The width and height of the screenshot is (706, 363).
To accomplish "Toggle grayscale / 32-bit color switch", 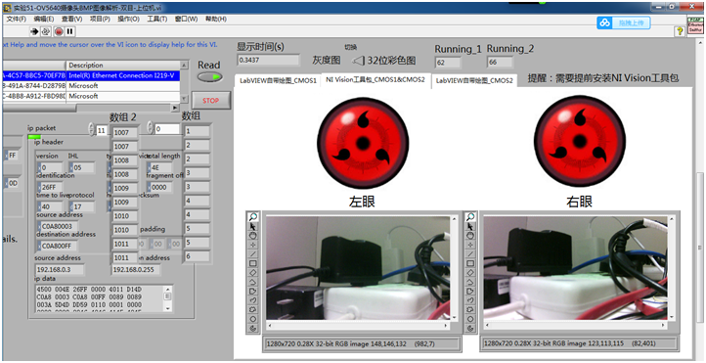I will pyautogui.click(x=358, y=61).
